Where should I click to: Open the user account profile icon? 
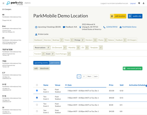(143, 3)
